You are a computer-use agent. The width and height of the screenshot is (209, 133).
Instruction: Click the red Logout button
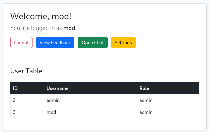point(21,42)
